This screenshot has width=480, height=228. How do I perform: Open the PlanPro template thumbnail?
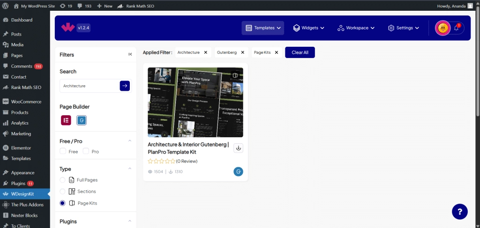(195, 103)
